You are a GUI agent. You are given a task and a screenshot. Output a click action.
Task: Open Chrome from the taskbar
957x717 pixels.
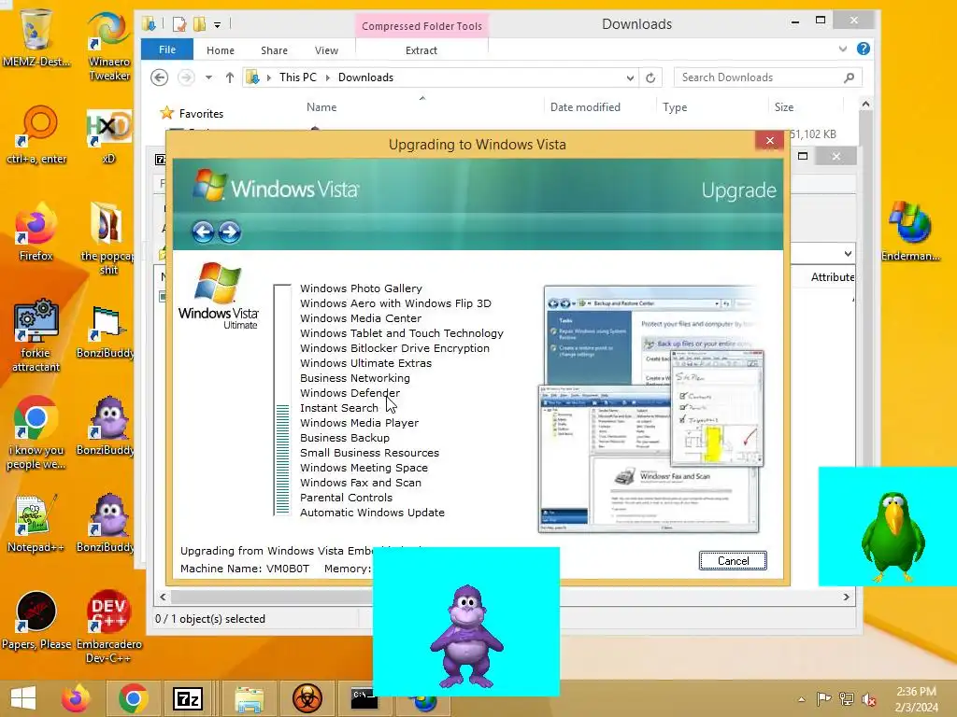(x=133, y=698)
